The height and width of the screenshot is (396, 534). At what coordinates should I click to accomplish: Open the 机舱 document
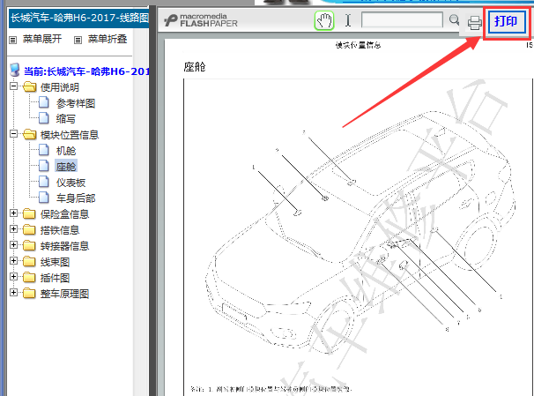66,150
